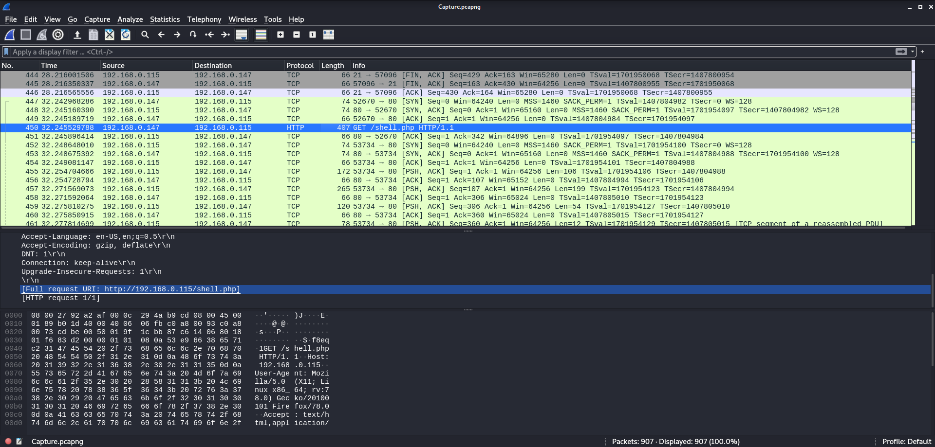Select the Full request URI line

[475, 289]
